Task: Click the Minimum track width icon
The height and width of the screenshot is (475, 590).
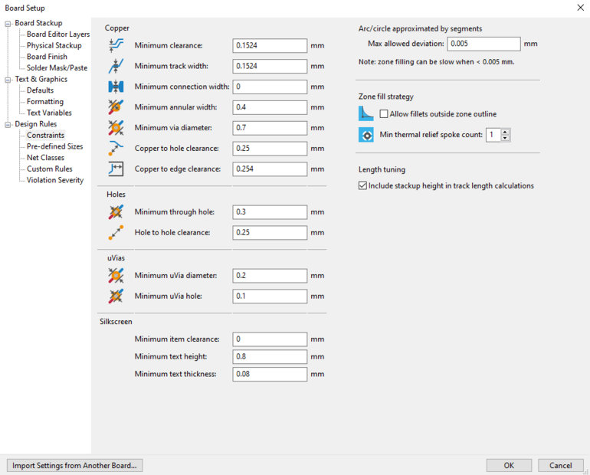Action: click(116, 66)
